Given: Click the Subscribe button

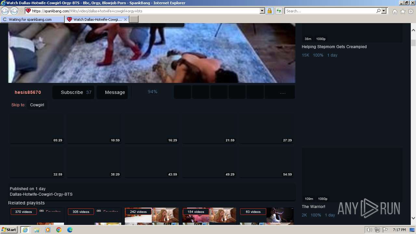Looking at the screenshot, I should click(x=73, y=92).
